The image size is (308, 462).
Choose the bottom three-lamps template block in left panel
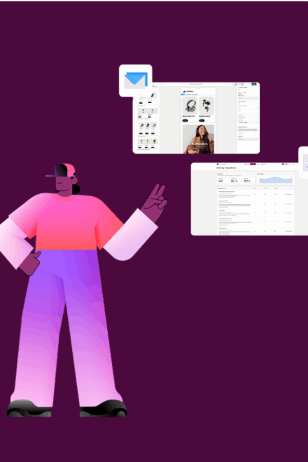click(148, 144)
